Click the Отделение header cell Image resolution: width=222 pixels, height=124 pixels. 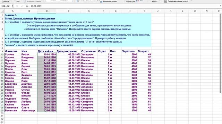[x=89, y=51]
